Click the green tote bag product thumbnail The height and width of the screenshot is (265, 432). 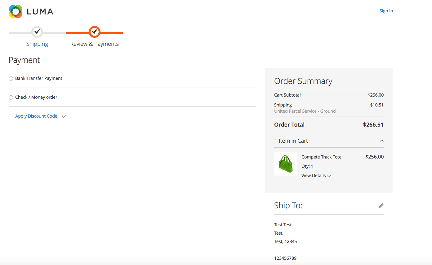(x=286, y=164)
